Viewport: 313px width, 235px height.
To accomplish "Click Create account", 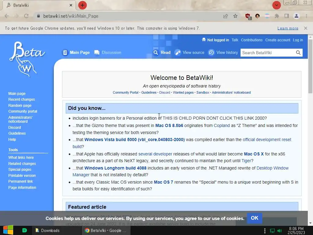I will point(278,40).
